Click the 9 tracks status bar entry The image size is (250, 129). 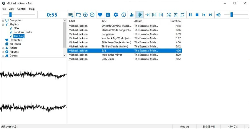(x=185, y=127)
